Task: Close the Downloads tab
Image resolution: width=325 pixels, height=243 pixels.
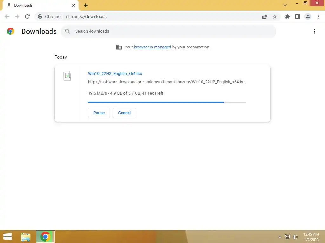Action: click(x=74, y=5)
